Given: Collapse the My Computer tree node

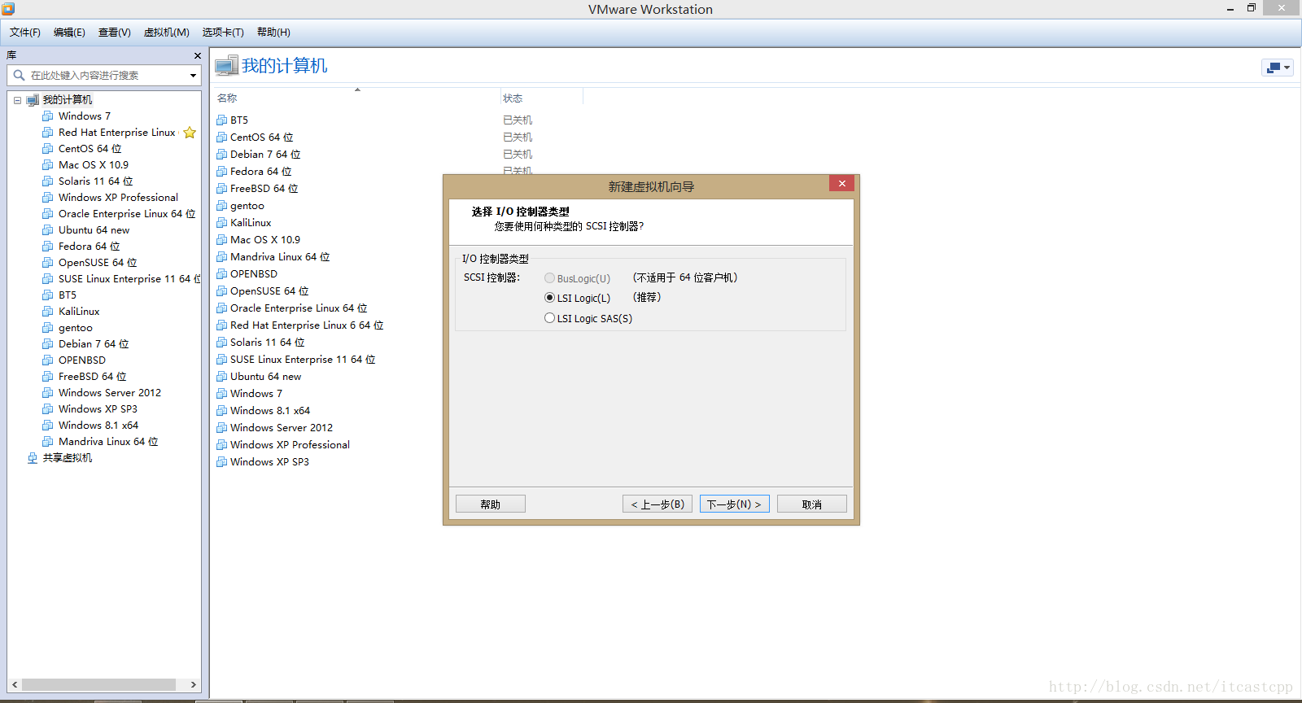Looking at the screenshot, I should click(17, 100).
